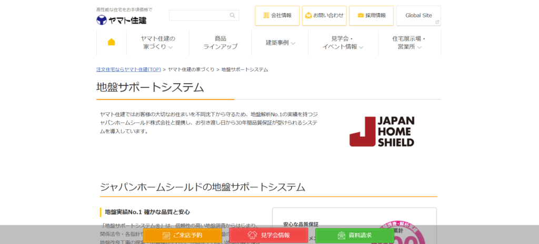Click ジャパンホームシールドの地盤サポートシステム heading
Image resolution: width=539 pixels, height=244 pixels.
pos(203,187)
